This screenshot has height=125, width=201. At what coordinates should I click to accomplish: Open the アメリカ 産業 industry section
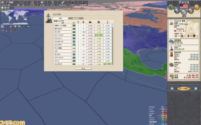184,29
